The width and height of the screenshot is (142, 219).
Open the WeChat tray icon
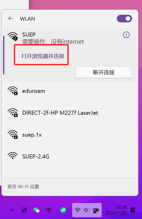click(x=36, y=210)
